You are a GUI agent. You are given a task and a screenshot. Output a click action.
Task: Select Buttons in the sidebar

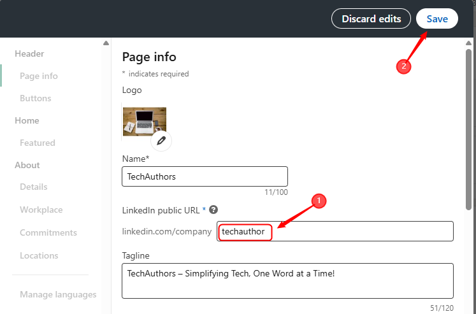click(36, 98)
